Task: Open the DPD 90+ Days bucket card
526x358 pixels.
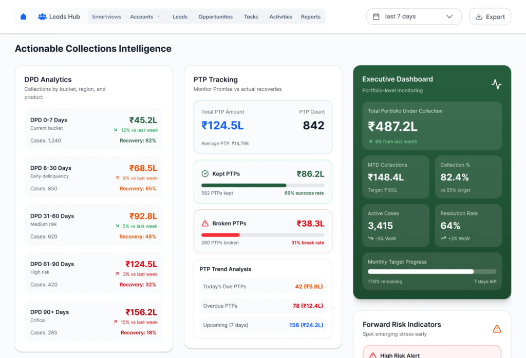Action: pos(94,321)
